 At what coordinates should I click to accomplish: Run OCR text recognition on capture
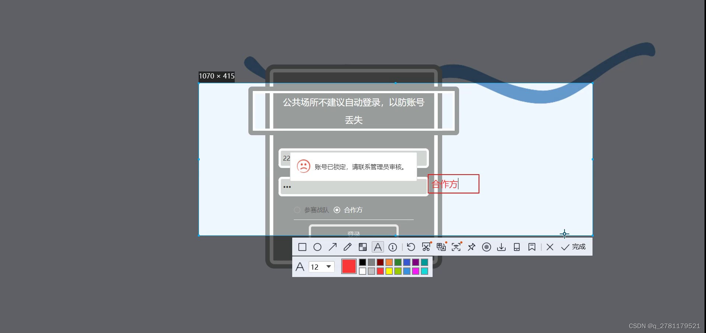coord(457,247)
